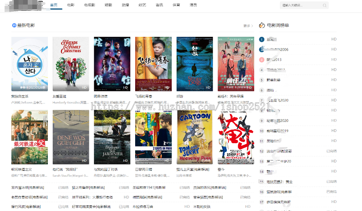Open the 前任4 movie poster
Viewport: 362px width, 211px height.
(x=236, y=64)
